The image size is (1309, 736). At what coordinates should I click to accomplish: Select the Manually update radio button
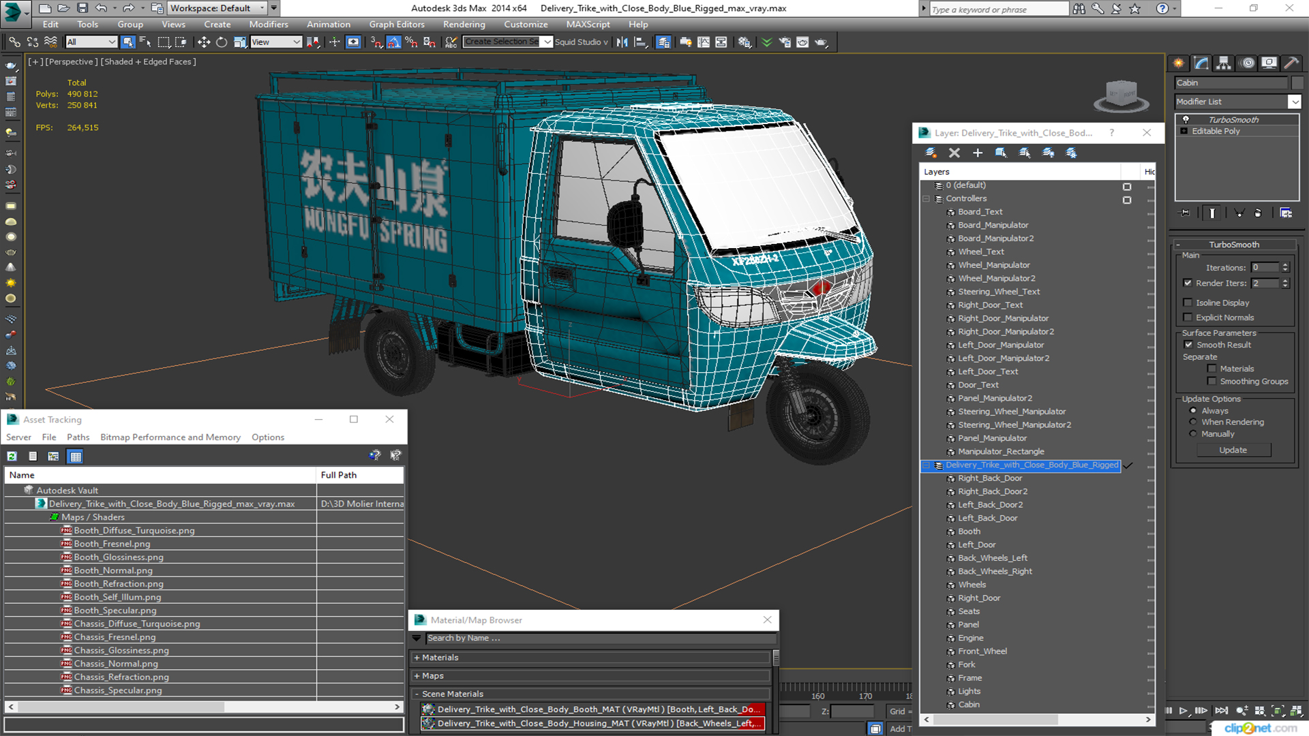point(1193,434)
